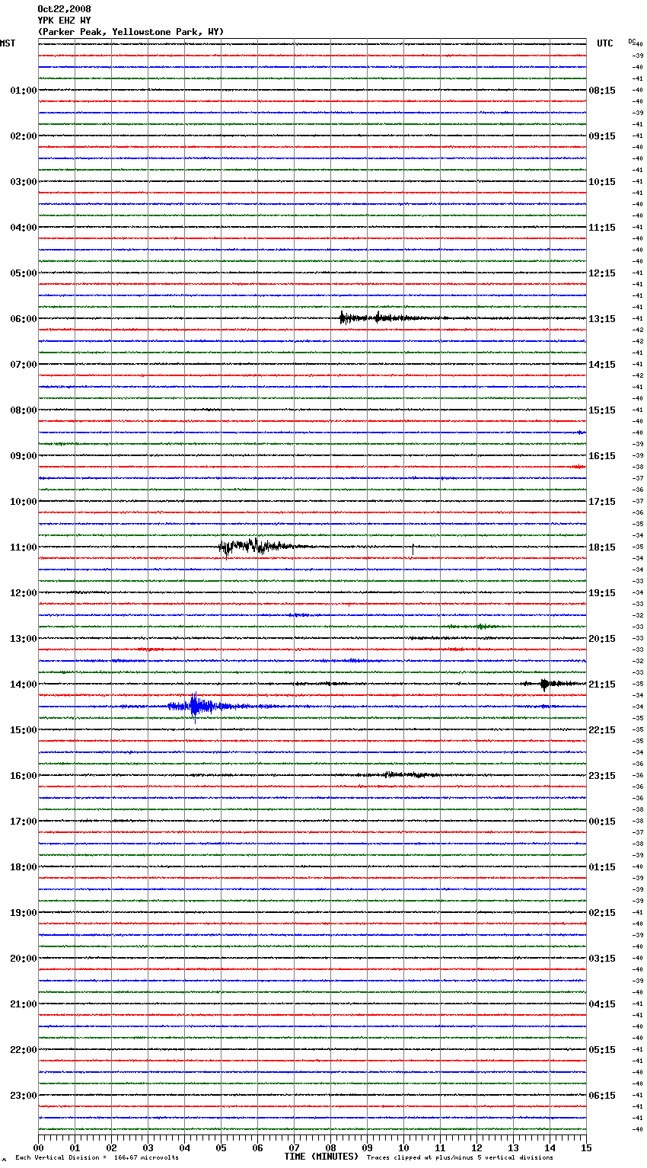Click the TIME (MINUTES) axis title

tap(321, 1157)
